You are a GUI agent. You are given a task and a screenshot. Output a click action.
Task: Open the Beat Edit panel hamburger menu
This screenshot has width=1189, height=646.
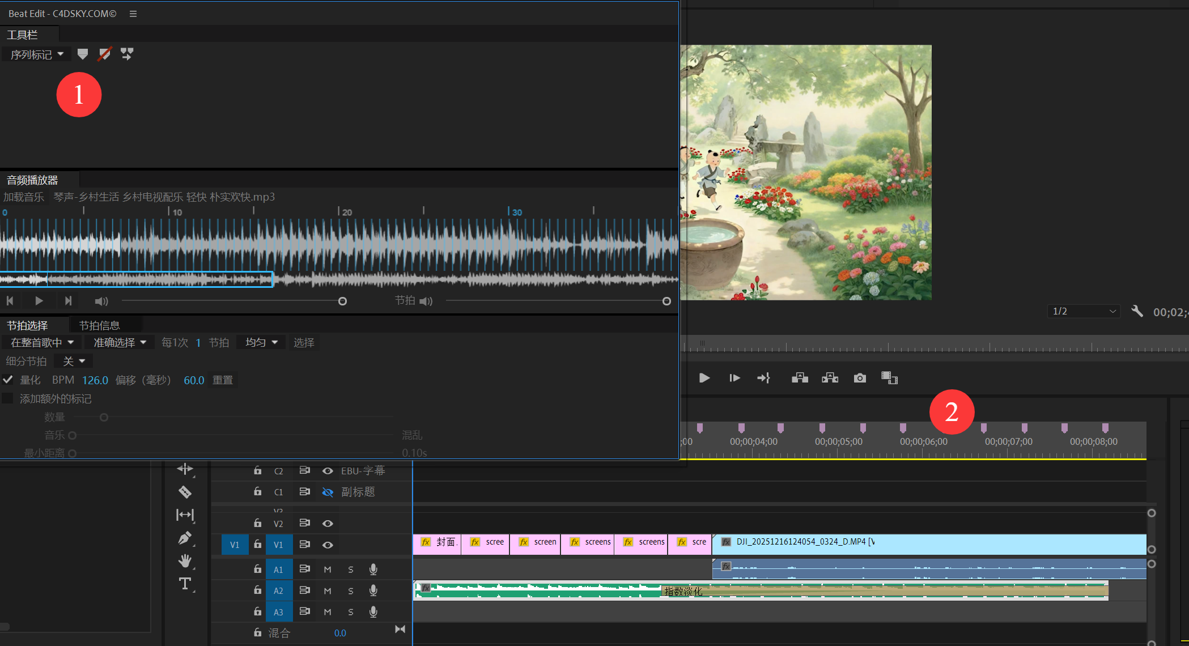(x=133, y=14)
